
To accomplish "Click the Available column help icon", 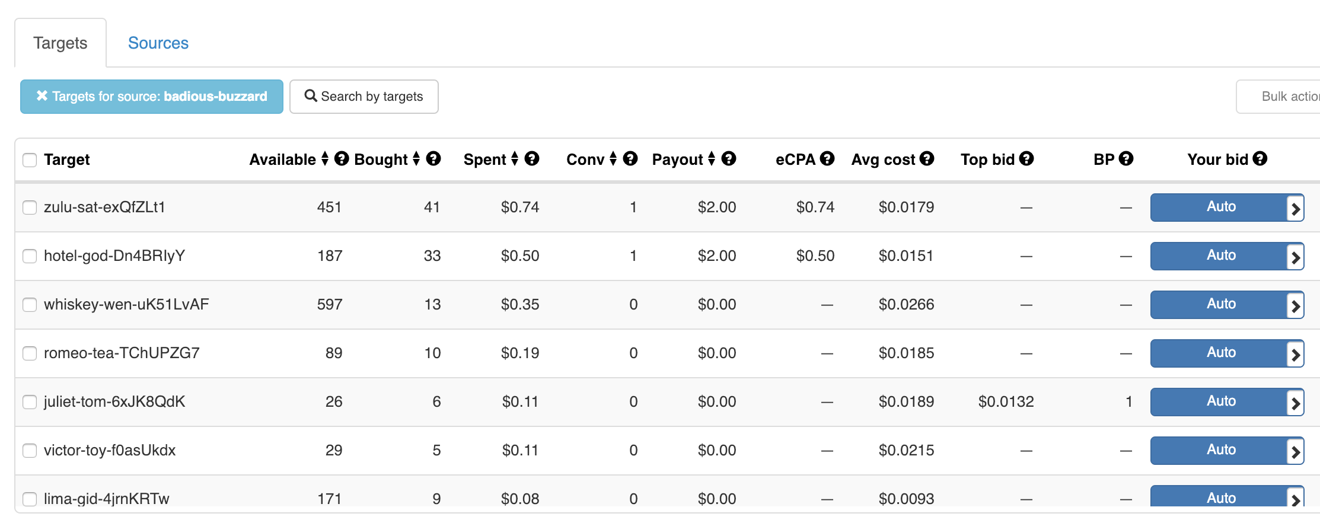I will [x=342, y=159].
